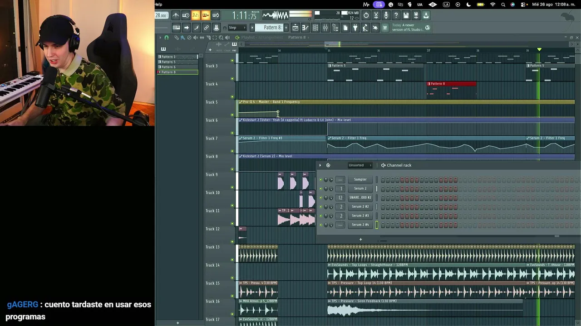Click the undo history icon

point(366,15)
